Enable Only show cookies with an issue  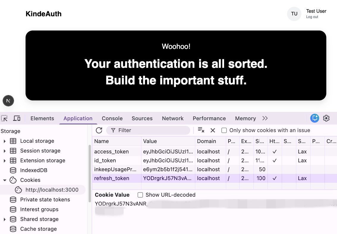click(x=224, y=130)
